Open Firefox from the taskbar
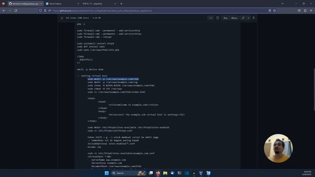Image resolution: width=315 pixels, height=177 pixels. click(158, 173)
